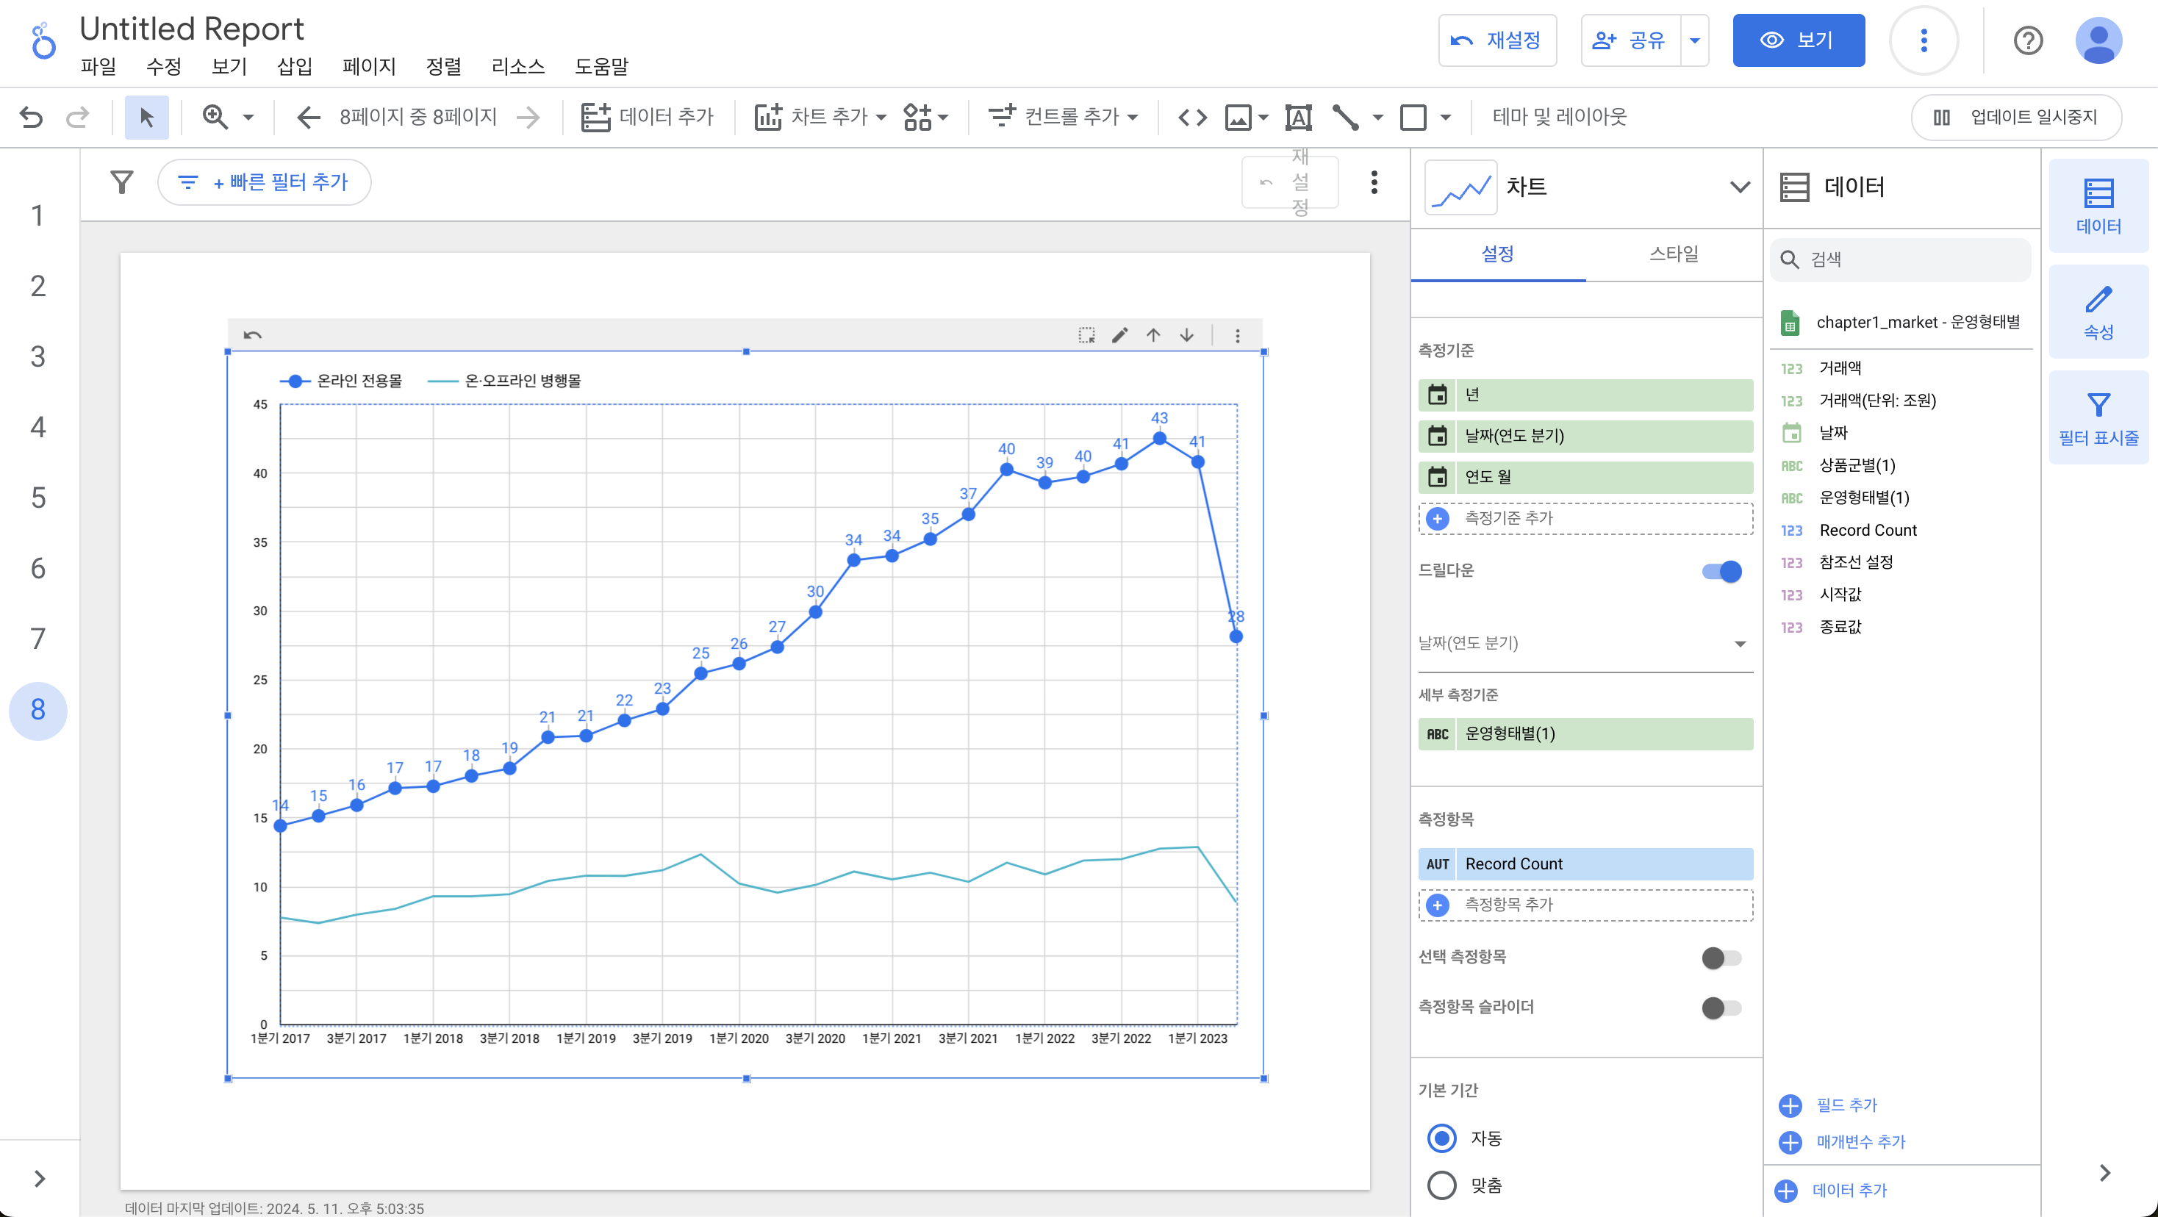The width and height of the screenshot is (2158, 1217).
Task: Open the help question mark icon
Action: (x=2027, y=40)
